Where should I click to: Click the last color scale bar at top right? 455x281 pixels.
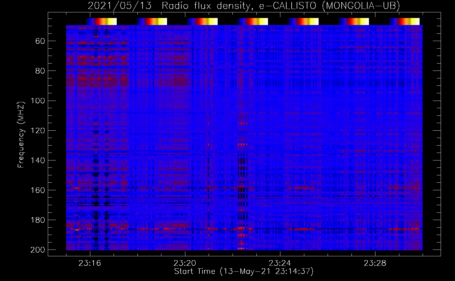(404, 21)
